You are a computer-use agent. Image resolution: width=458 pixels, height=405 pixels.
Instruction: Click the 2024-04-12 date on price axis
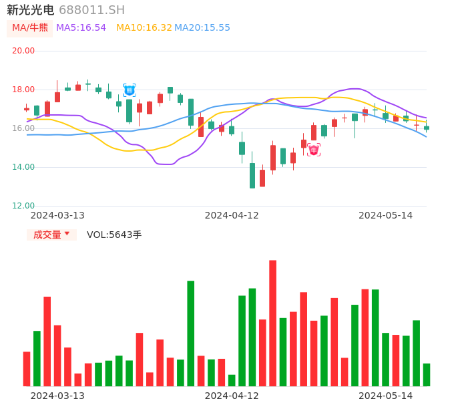[x=232, y=215]
